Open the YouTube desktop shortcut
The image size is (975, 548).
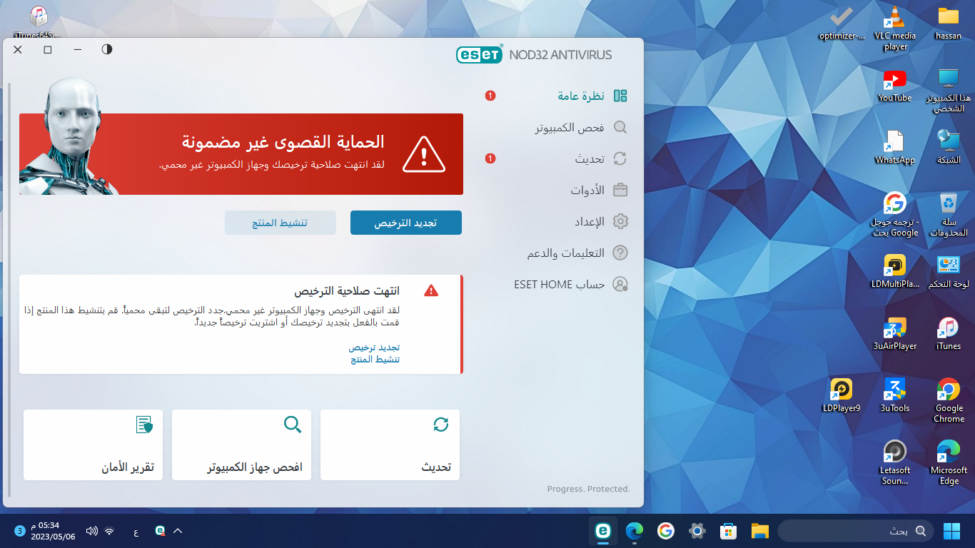click(895, 86)
